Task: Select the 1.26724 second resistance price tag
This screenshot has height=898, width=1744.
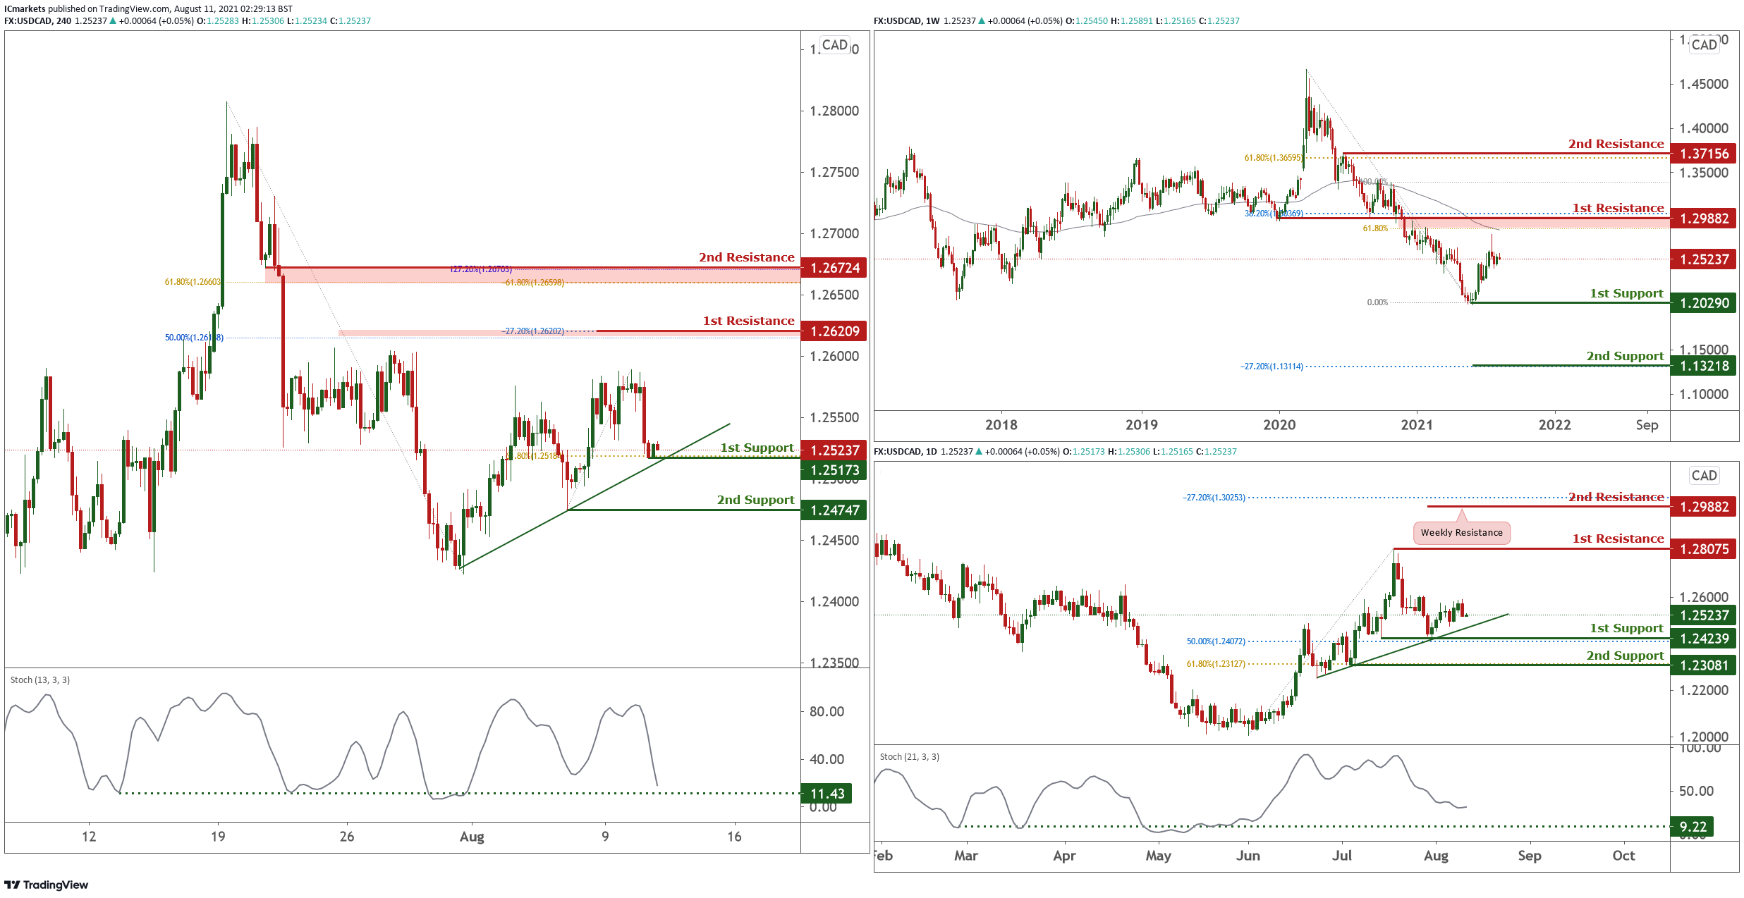Action: click(x=834, y=268)
